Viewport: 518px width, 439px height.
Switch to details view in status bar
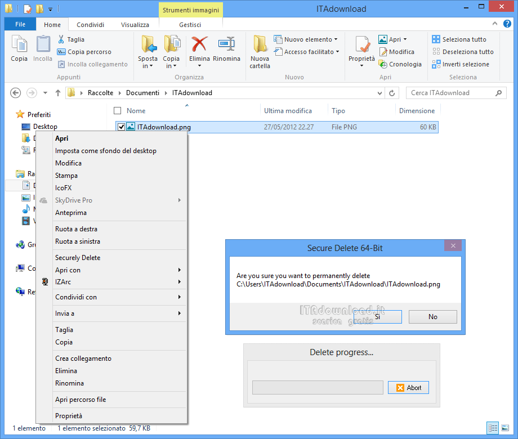[x=493, y=428]
